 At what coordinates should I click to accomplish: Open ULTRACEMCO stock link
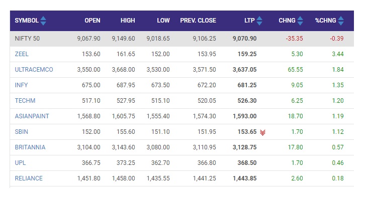pos(34,70)
